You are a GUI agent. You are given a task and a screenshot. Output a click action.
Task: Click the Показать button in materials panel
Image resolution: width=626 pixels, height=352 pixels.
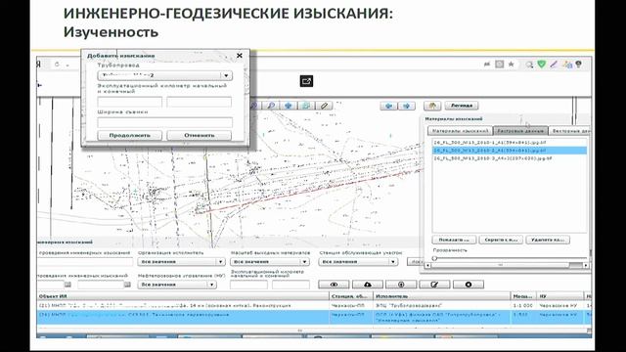click(454, 240)
